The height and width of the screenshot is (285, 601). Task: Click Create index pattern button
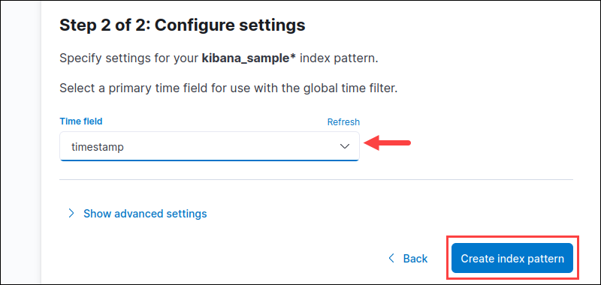(512, 258)
